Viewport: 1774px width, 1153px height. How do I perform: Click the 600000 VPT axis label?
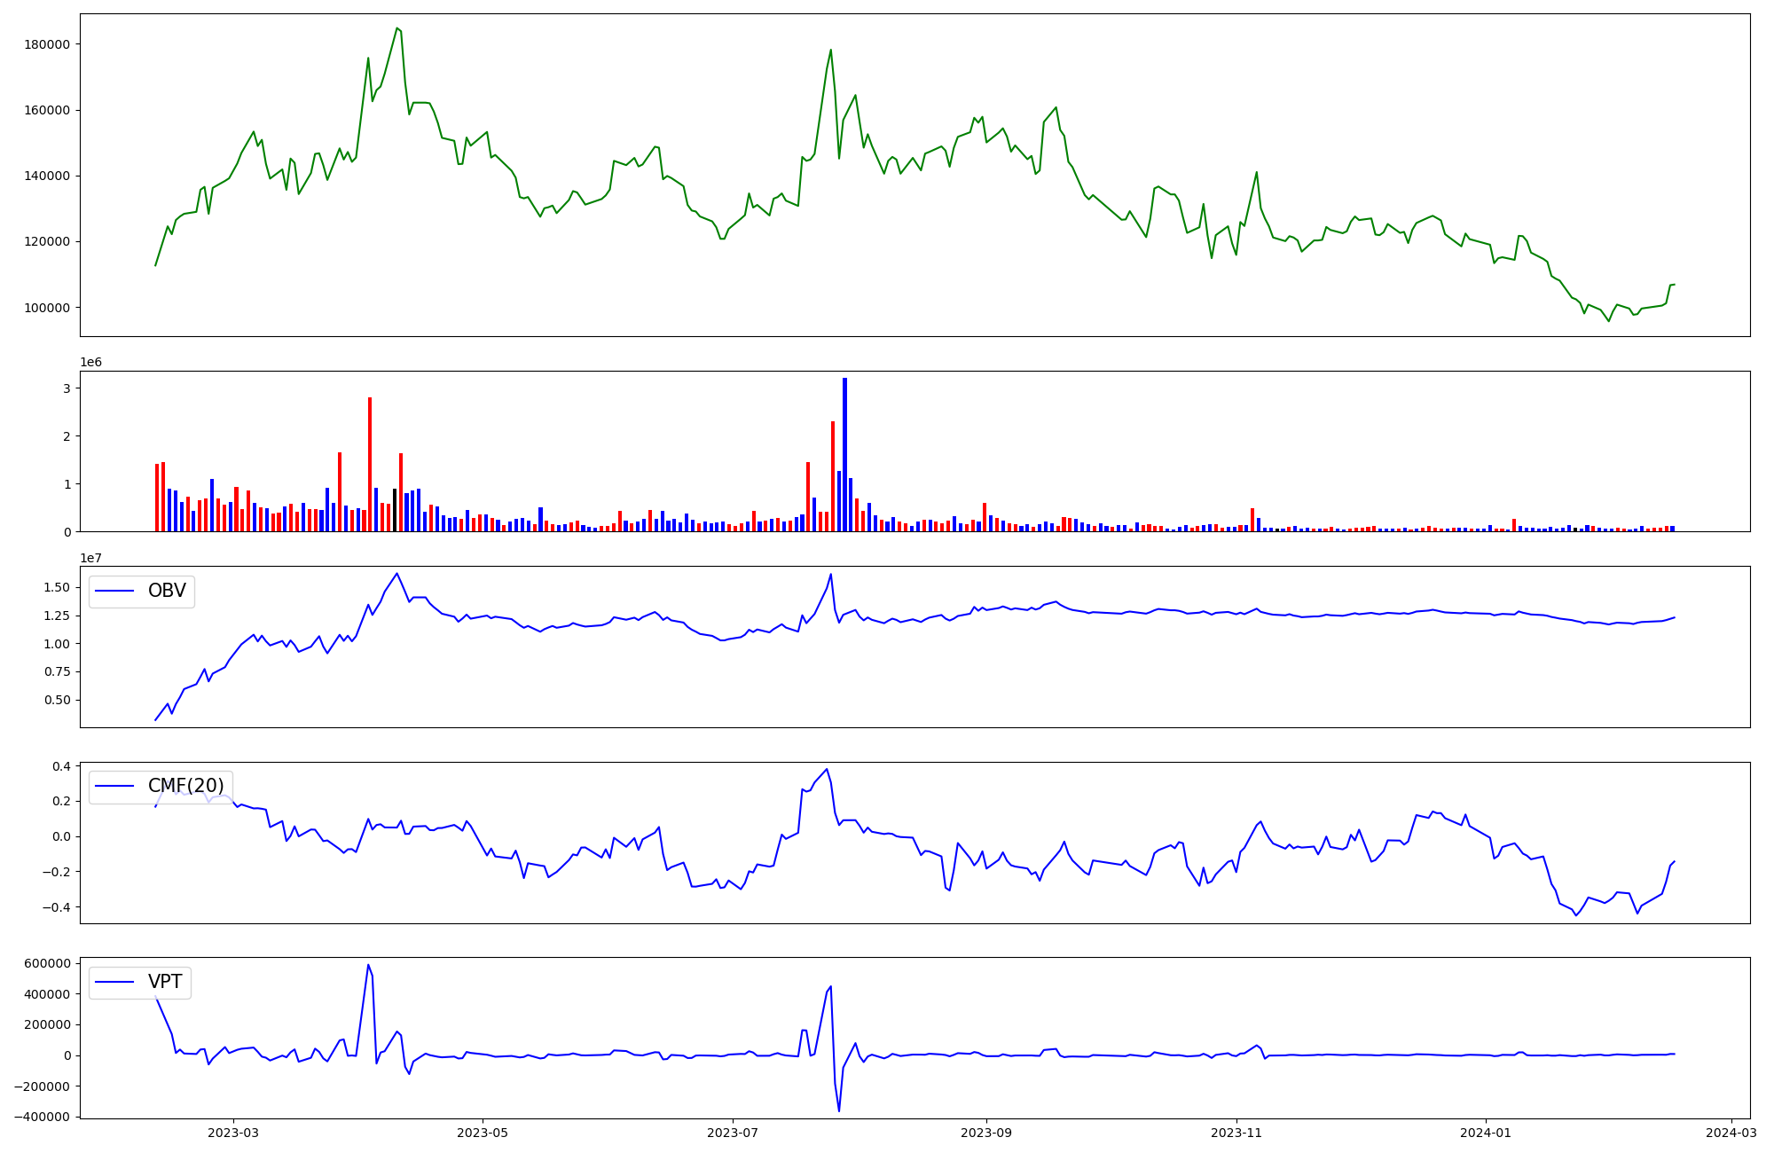pos(48,963)
